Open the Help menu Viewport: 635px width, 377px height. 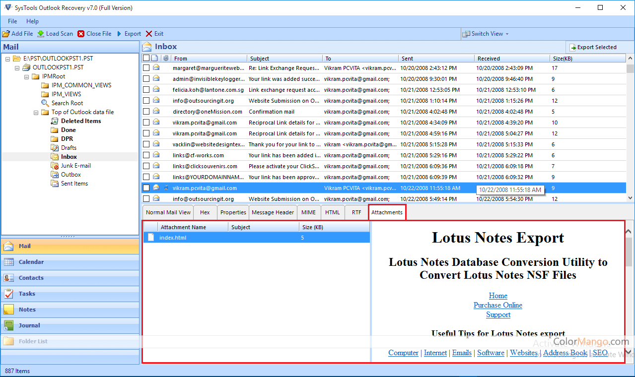32,21
